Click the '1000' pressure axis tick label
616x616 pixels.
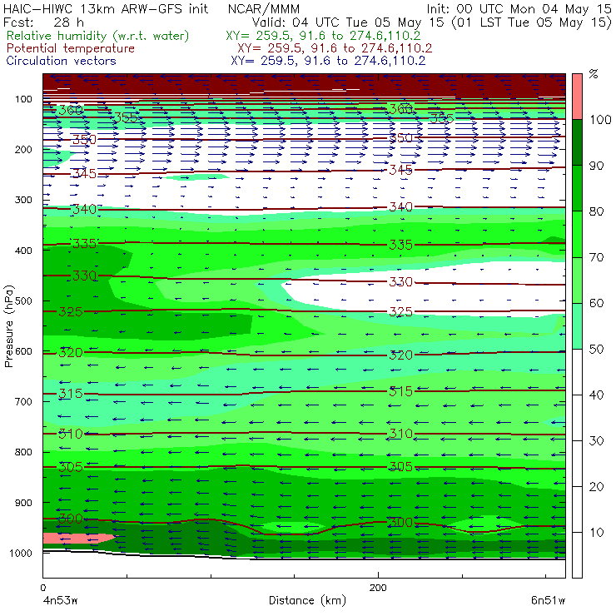pos(21,553)
